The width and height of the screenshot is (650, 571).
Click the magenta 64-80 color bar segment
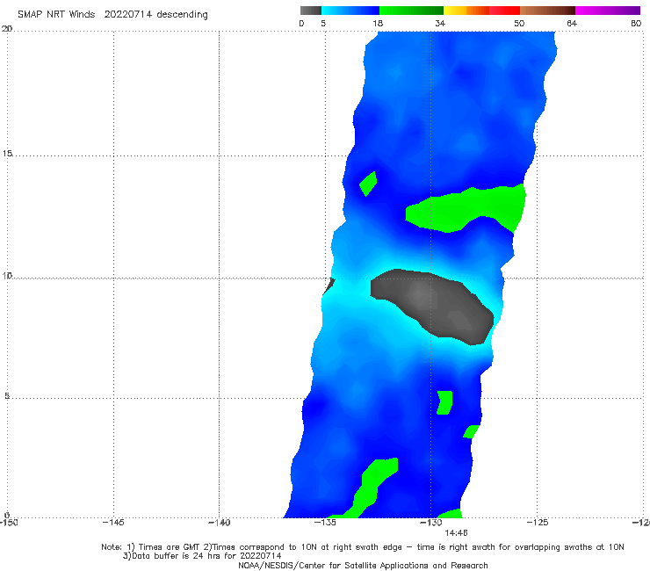coord(608,11)
